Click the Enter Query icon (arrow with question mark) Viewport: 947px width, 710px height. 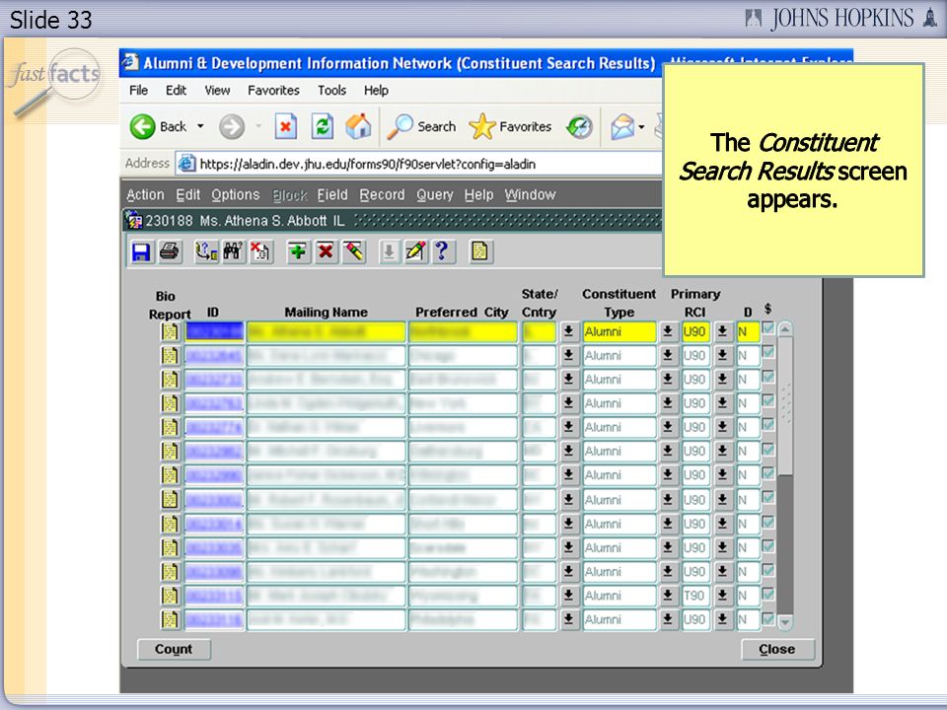[x=206, y=251]
